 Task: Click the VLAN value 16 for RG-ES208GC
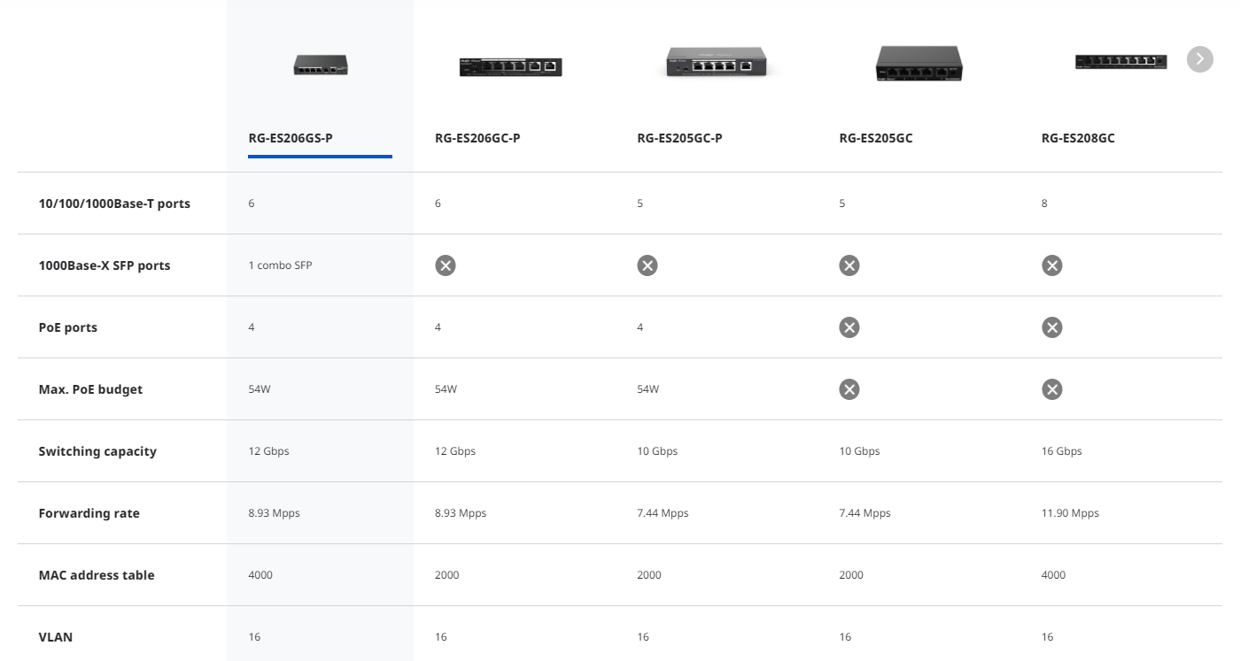[1048, 637]
